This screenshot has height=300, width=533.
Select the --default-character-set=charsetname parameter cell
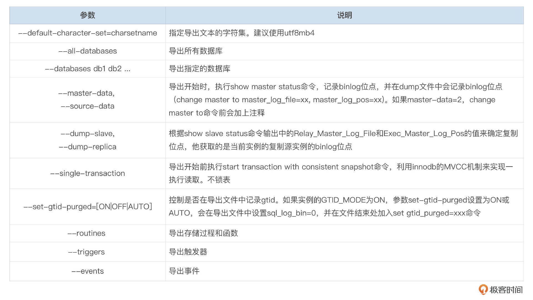tap(87, 33)
